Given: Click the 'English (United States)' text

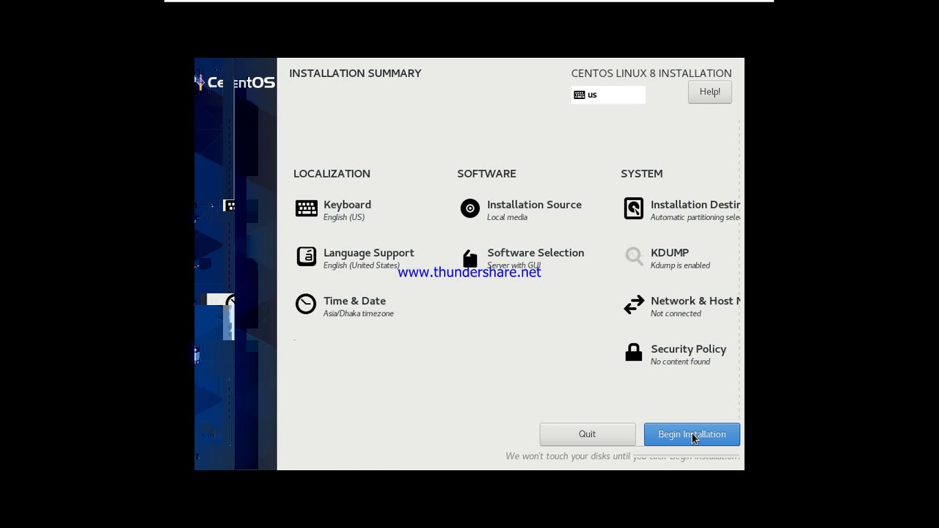Looking at the screenshot, I should (361, 265).
